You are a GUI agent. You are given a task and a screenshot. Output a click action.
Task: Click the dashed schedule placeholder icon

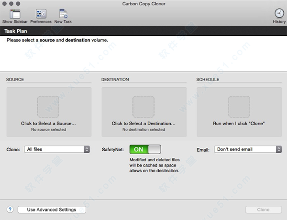[239, 106]
